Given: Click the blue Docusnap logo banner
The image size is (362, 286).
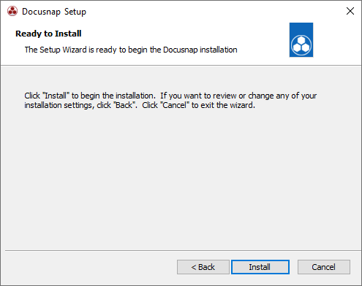Looking at the screenshot, I should (301, 40).
